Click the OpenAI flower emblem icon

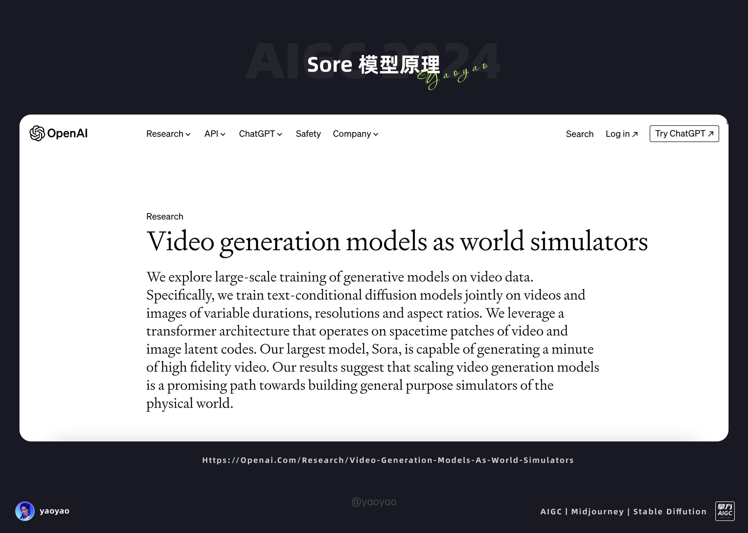click(37, 133)
